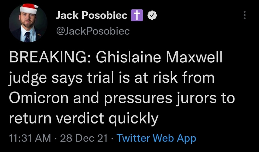The width and height of the screenshot is (259, 152).
Task: Click the display name Jack Posobiec
Action: tap(91, 16)
